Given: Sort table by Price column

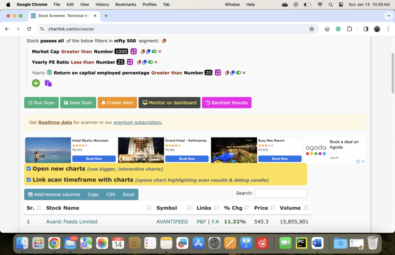Looking at the screenshot, I should coord(264,208).
